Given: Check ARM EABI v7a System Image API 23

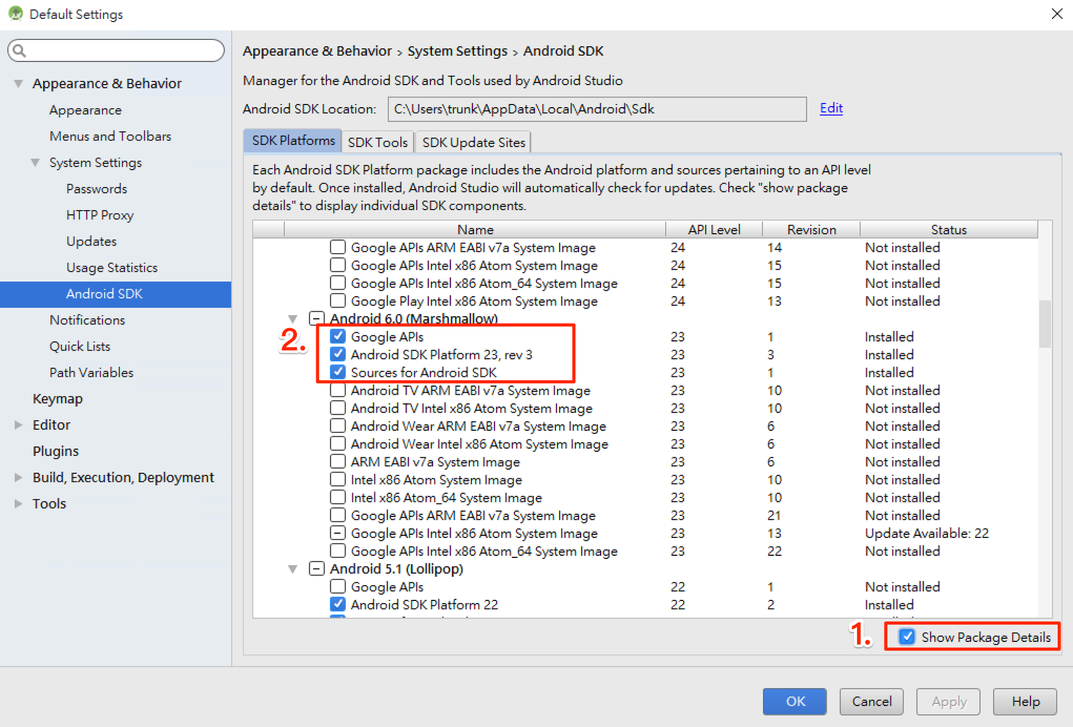Looking at the screenshot, I should [338, 462].
